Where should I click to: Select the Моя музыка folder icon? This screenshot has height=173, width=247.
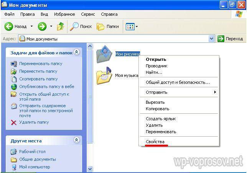pos(104,75)
